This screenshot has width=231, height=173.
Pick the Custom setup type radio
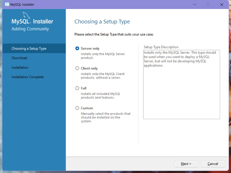(x=77, y=108)
